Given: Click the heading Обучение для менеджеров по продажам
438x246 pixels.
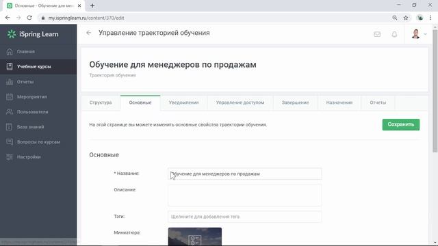Looking at the screenshot, I should (x=172, y=65).
